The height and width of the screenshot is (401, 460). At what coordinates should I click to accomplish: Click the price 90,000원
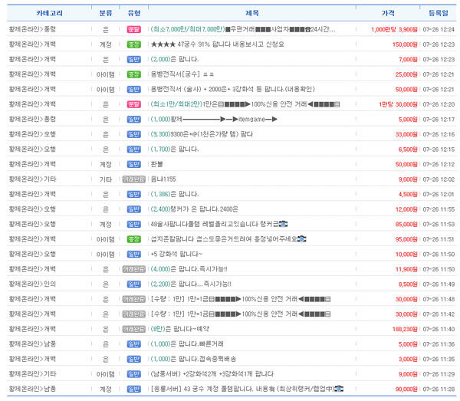tap(406, 389)
